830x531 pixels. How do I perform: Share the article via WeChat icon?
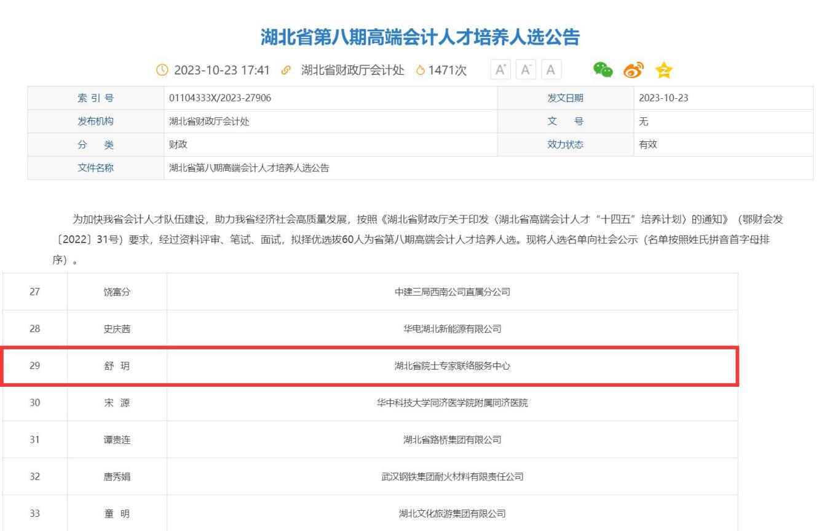coord(603,70)
